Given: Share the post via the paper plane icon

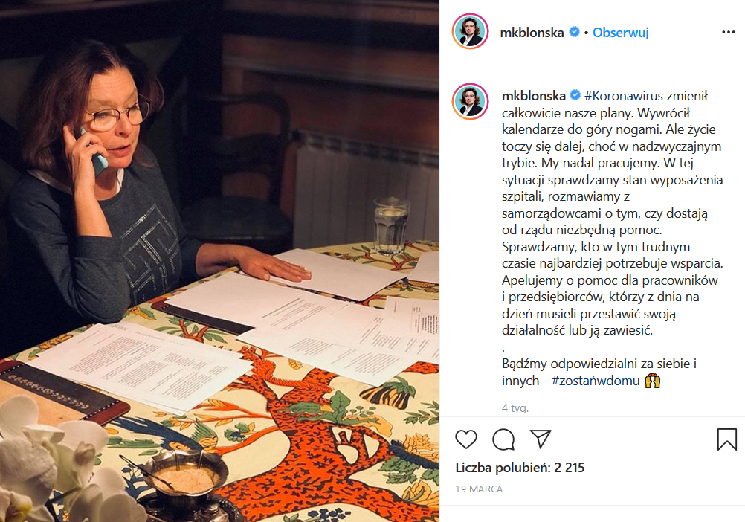Looking at the screenshot, I should click(541, 439).
